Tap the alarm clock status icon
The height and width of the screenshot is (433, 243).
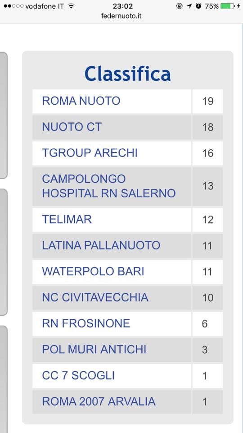[198, 6]
